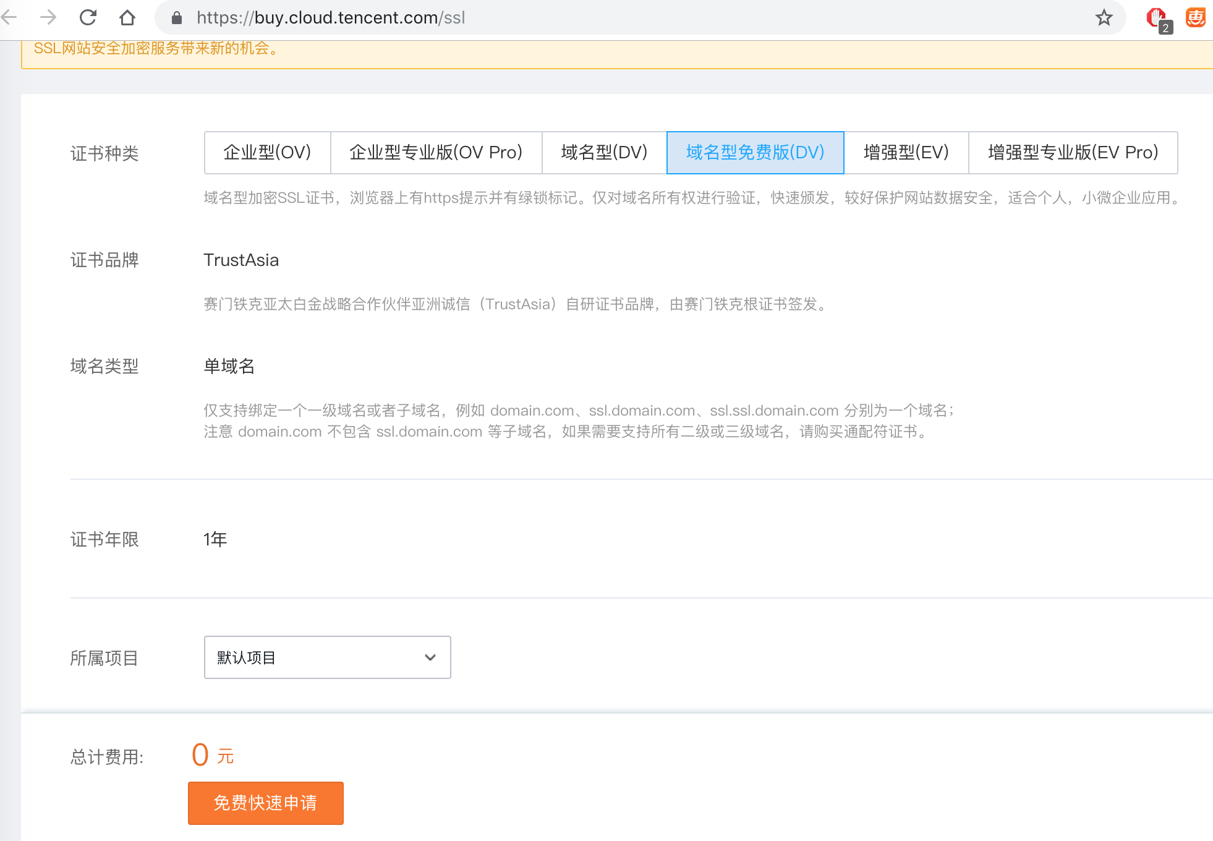Screen dimensions: 1213x841
Task: Select 增强型(EV) certificate type
Action: pyautogui.click(x=906, y=153)
